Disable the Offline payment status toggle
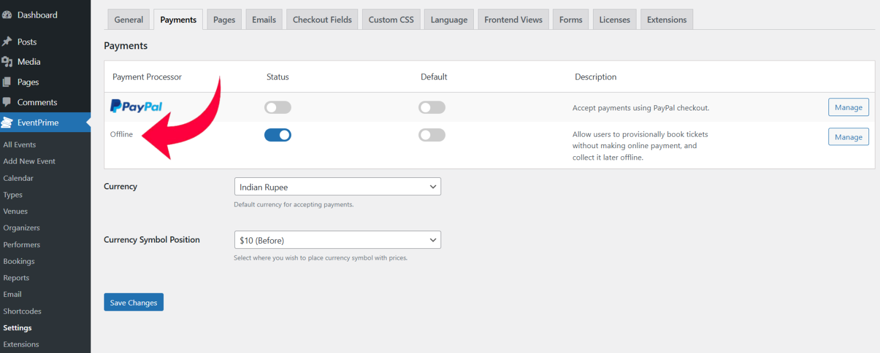This screenshot has height=353, width=880. 277,134
